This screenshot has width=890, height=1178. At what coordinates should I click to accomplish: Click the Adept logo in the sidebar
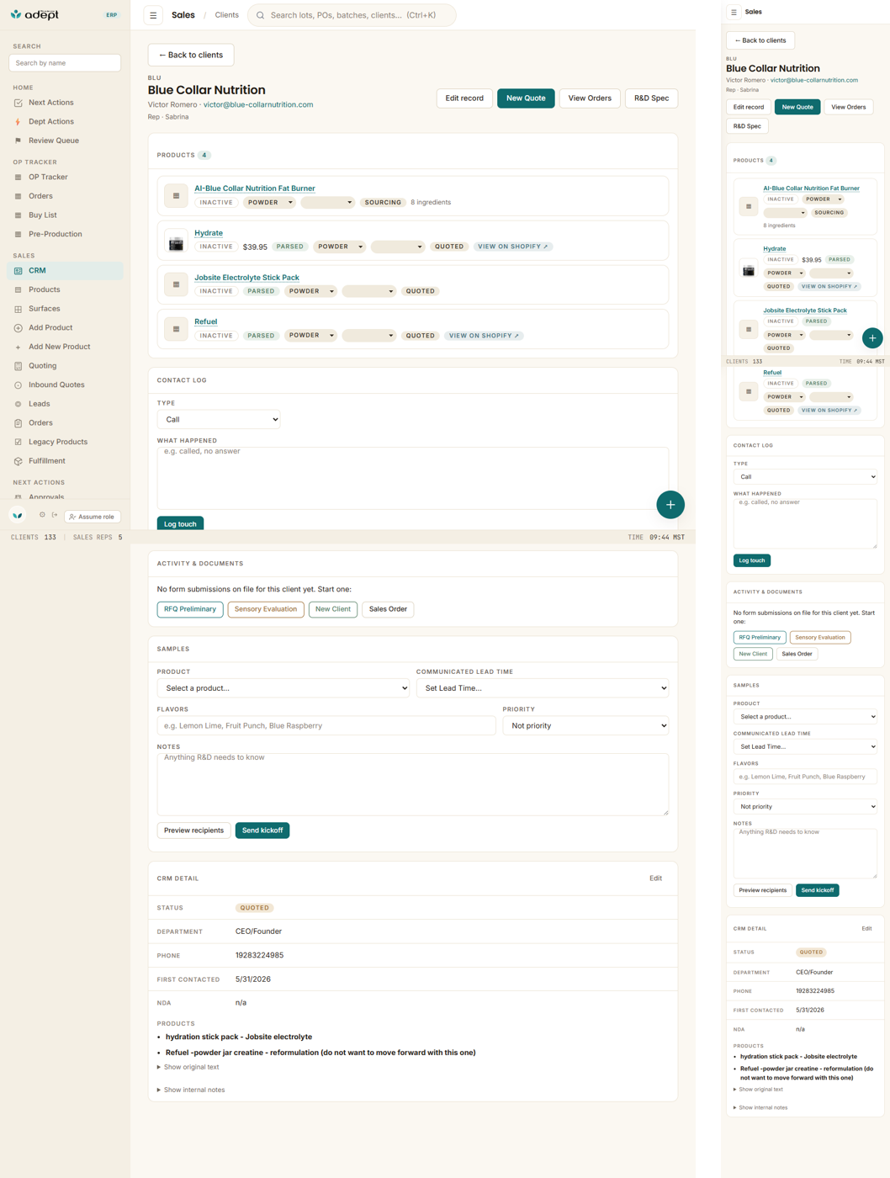34,14
